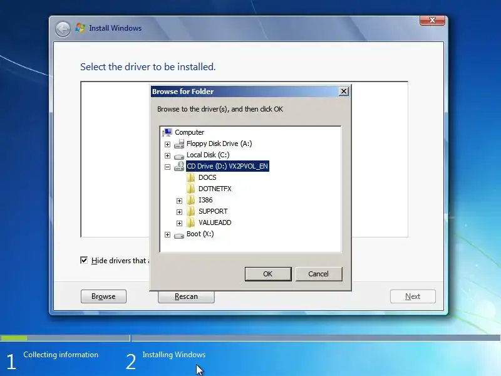501x376 pixels.
Task: Select the DOTNETFX folder name
Action: 215,189
